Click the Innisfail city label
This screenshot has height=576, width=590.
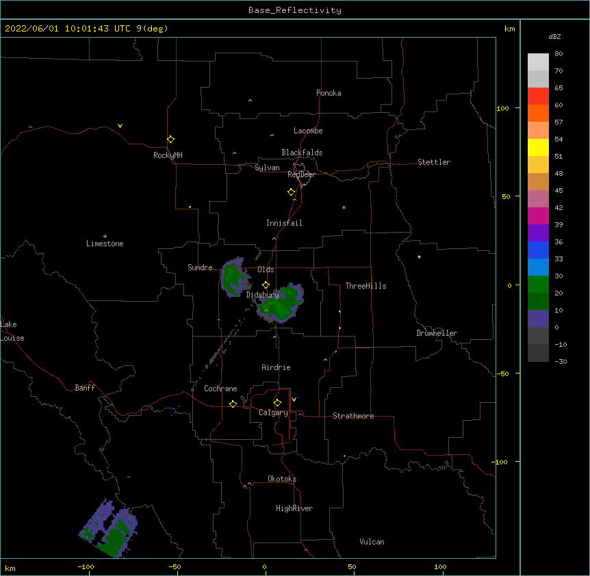pos(284,223)
